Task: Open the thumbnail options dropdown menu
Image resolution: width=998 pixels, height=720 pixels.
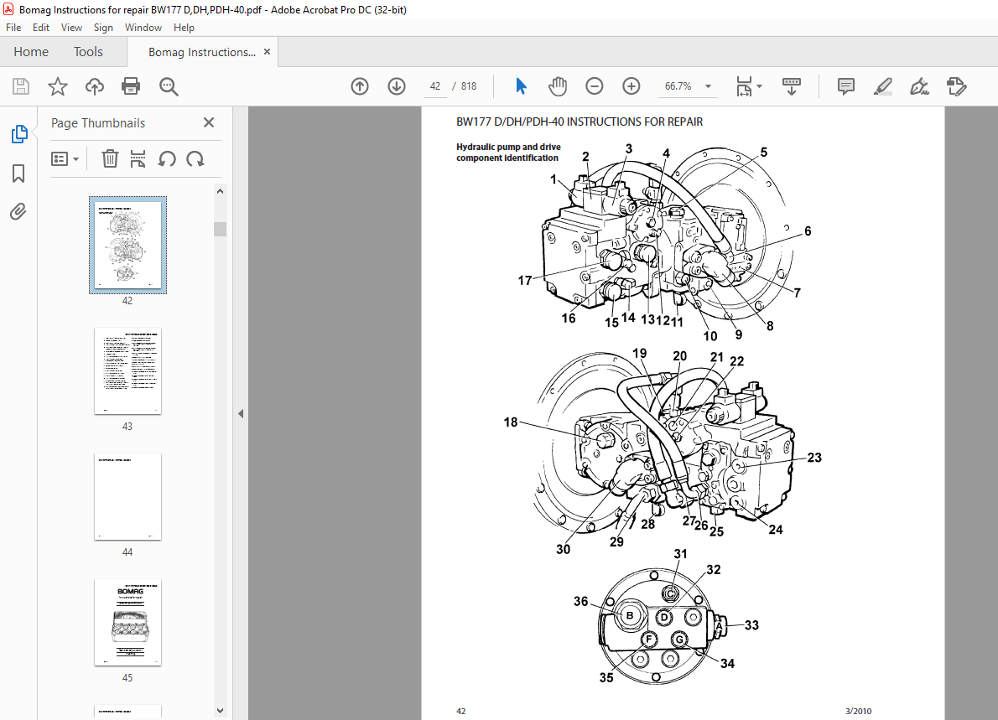Action: (65, 159)
